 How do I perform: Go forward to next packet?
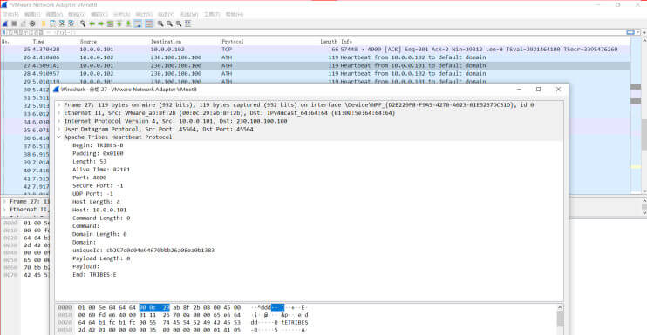[100, 23]
